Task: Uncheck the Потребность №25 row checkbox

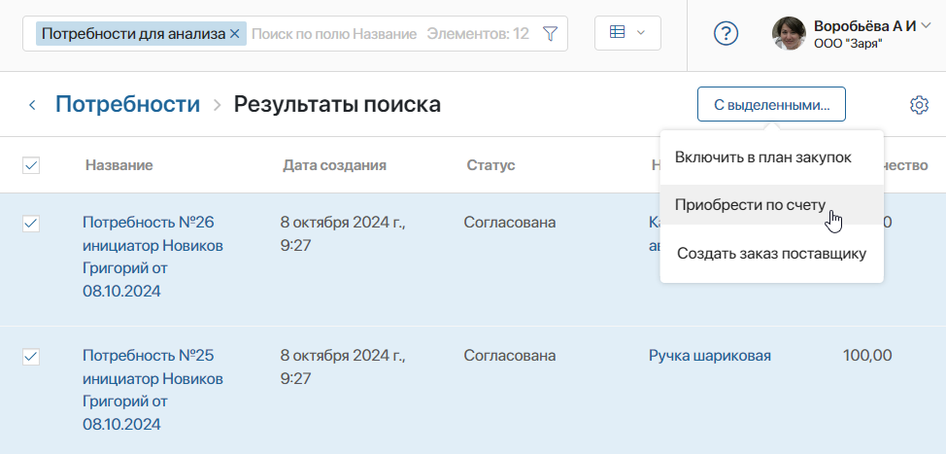Action: click(x=31, y=357)
